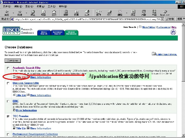Click the list icon beside TOC Premier Title List
This screenshot has height=138, width=185.
[14, 128]
